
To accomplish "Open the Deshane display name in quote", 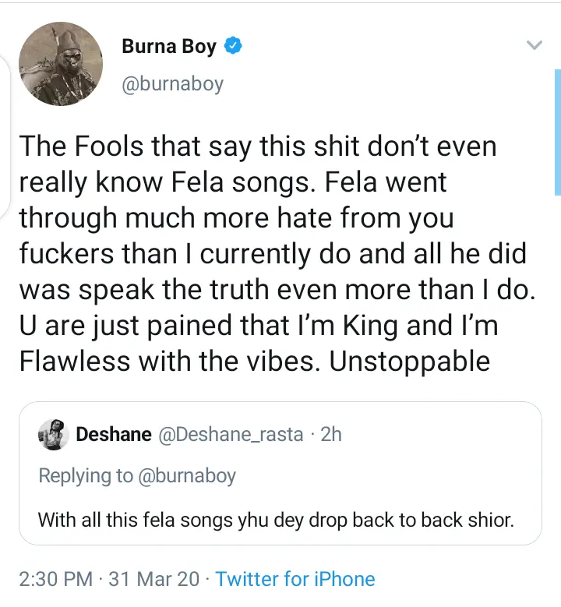I will click(x=113, y=434).
